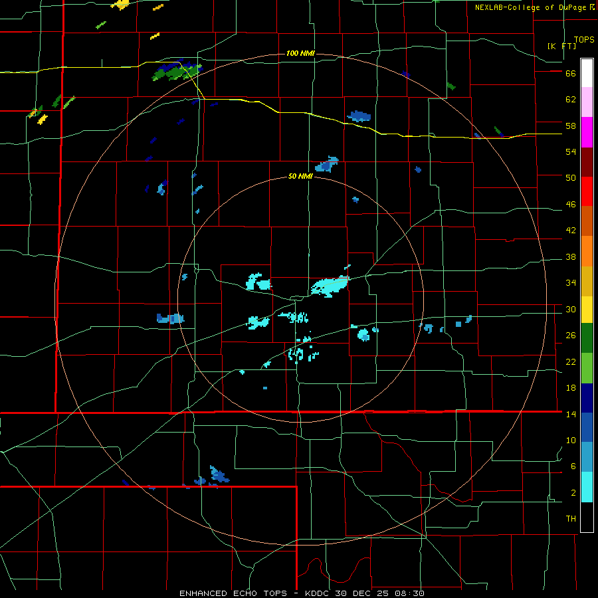The image size is (598, 598).
Task: Click the 'NEXLAB-College of DuPage' credit text
Action: pos(530,7)
